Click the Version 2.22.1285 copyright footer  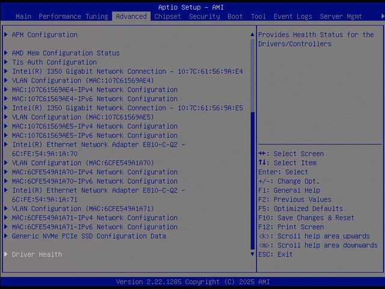click(x=192, y=282)
